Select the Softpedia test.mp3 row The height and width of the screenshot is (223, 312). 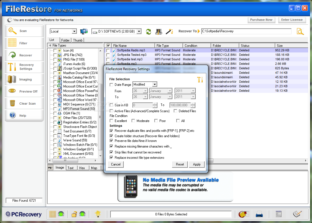pyautogui.click(x=207, y=59)
